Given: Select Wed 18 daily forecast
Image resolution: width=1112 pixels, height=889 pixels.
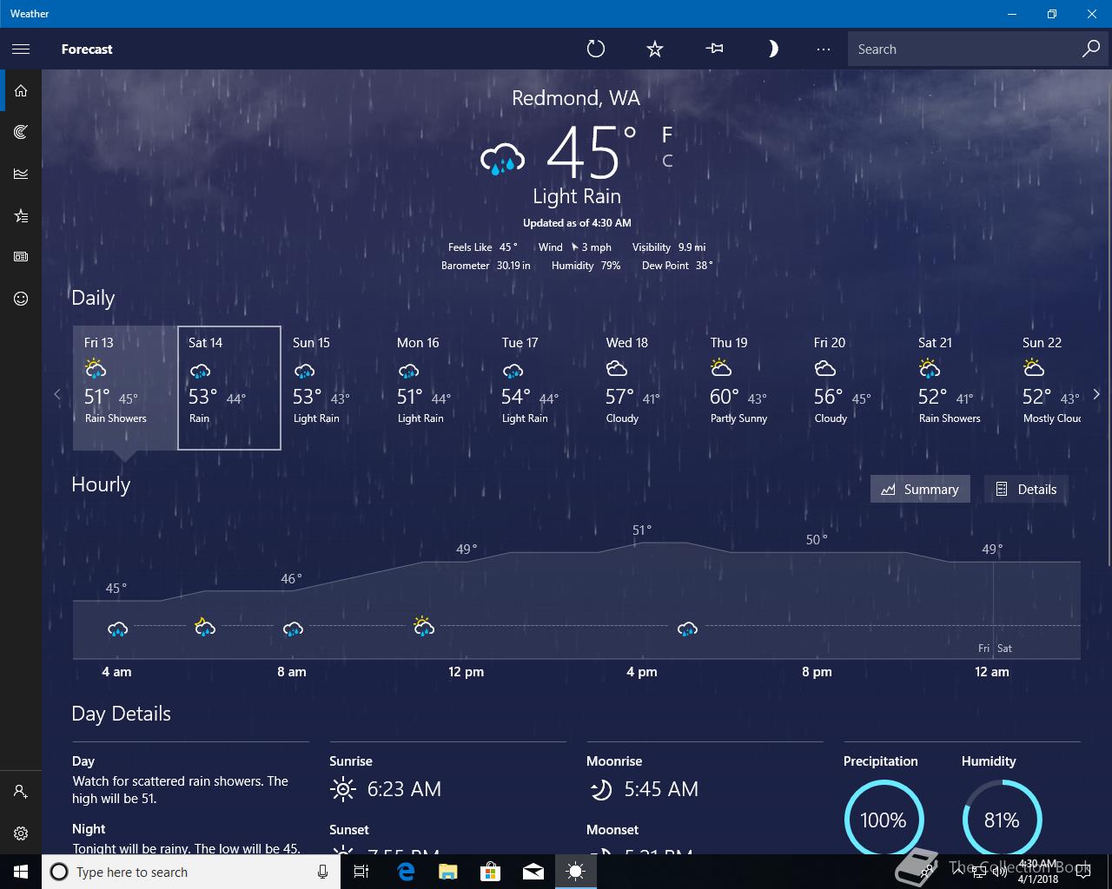Looking at the screenshot, I should [x=646, y=388].
